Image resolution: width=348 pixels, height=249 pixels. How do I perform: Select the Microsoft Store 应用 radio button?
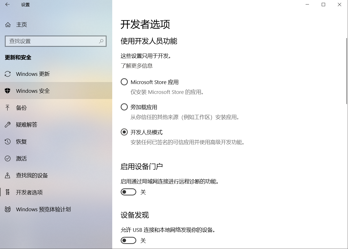(124, 82)
